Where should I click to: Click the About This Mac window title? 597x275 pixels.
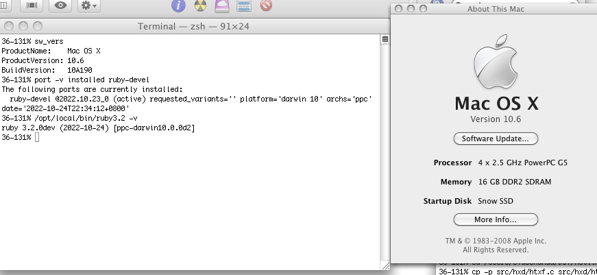point(496,9)
